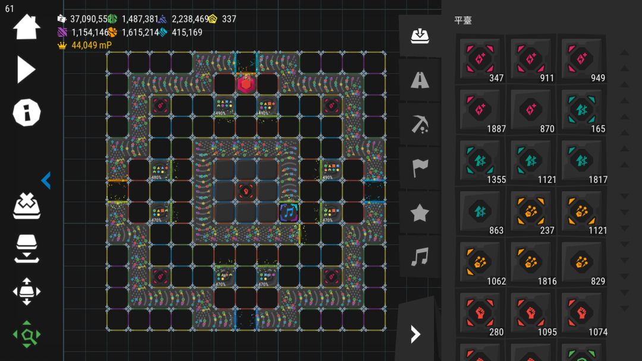Open the flag tab
This screenshot has height=361, width=642.
click(420, 168)
